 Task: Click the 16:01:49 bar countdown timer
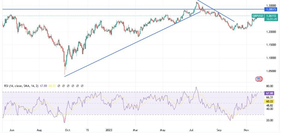pos(271,19)
